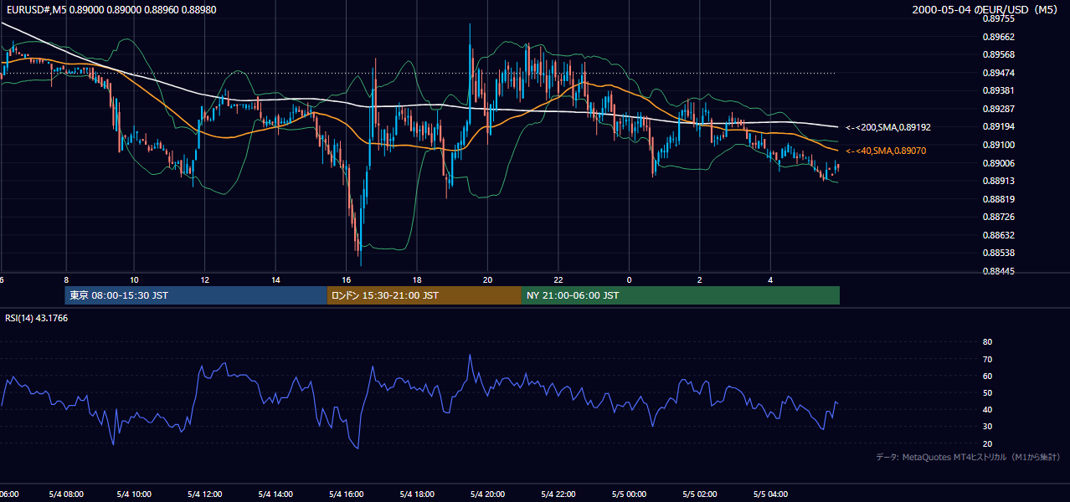Click the RSI(14) 43.1766 indicator label
Image resolution: width=1070 pixels, height=502 pixels.
[37, 318]
